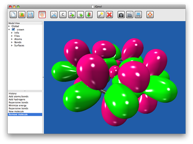Click the movie clapperboard record icon

130,15
